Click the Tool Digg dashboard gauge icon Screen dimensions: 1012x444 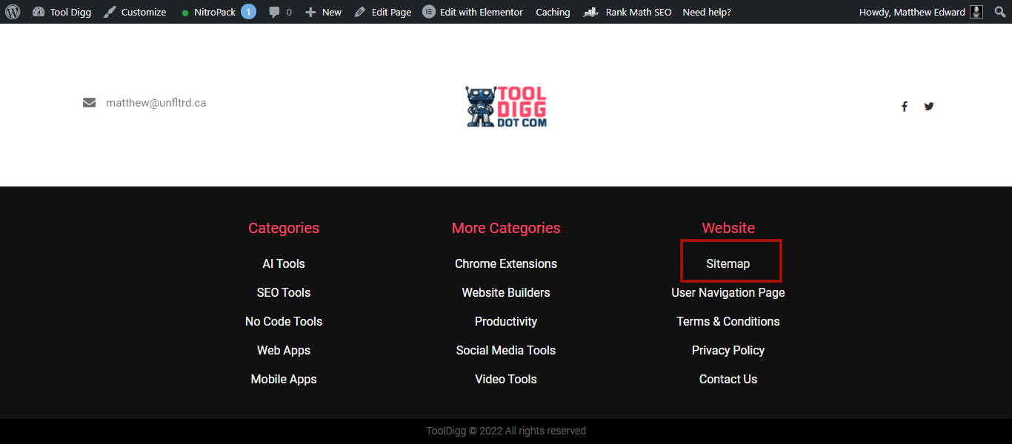[39, 12]
